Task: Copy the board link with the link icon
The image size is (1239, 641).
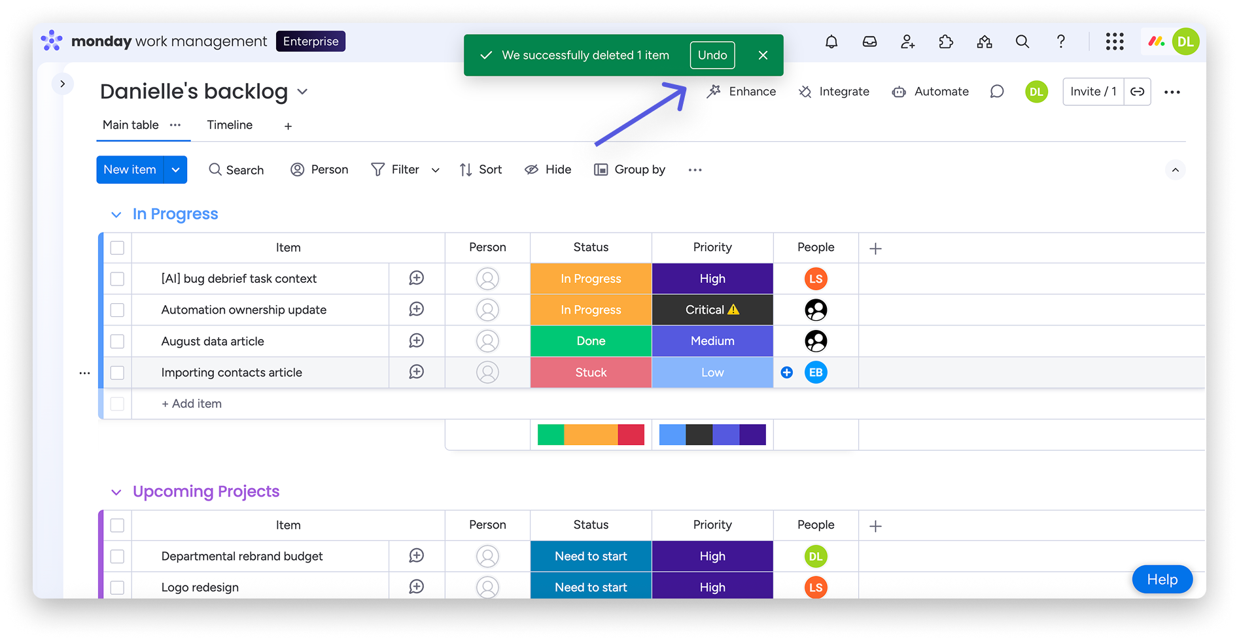Action: coord(1137,91)
